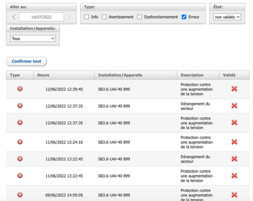Enable the Avertissement checkbox
253x201 pixels.
[x=104, y=17]
